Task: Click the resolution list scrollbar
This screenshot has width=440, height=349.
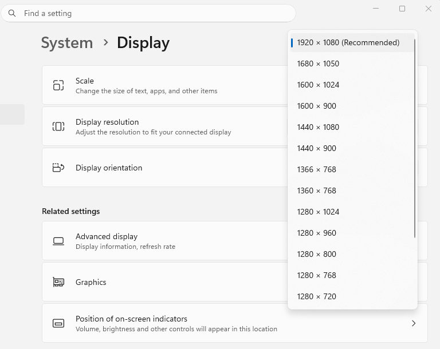Action: point(414,138)
